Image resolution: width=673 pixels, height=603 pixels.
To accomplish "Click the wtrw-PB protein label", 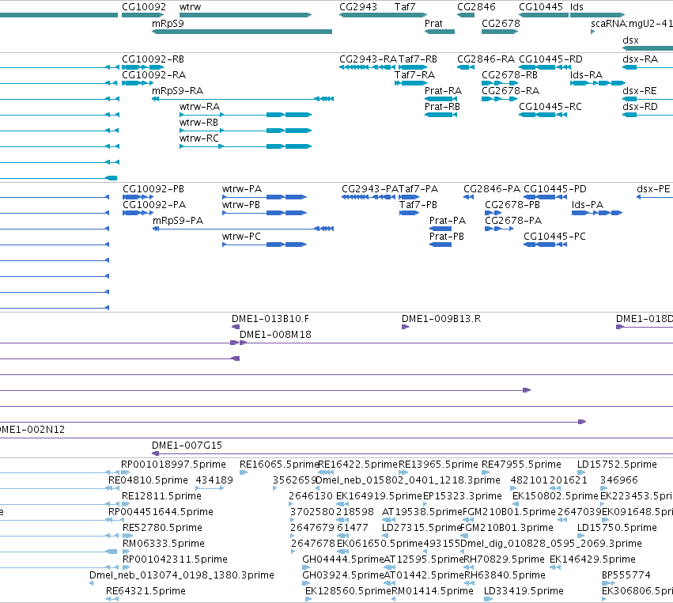I will pos(240,204).
